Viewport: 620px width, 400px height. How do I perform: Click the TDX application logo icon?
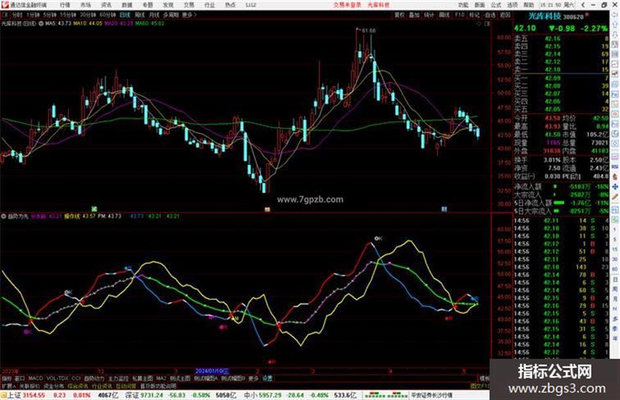pos(5,5)
